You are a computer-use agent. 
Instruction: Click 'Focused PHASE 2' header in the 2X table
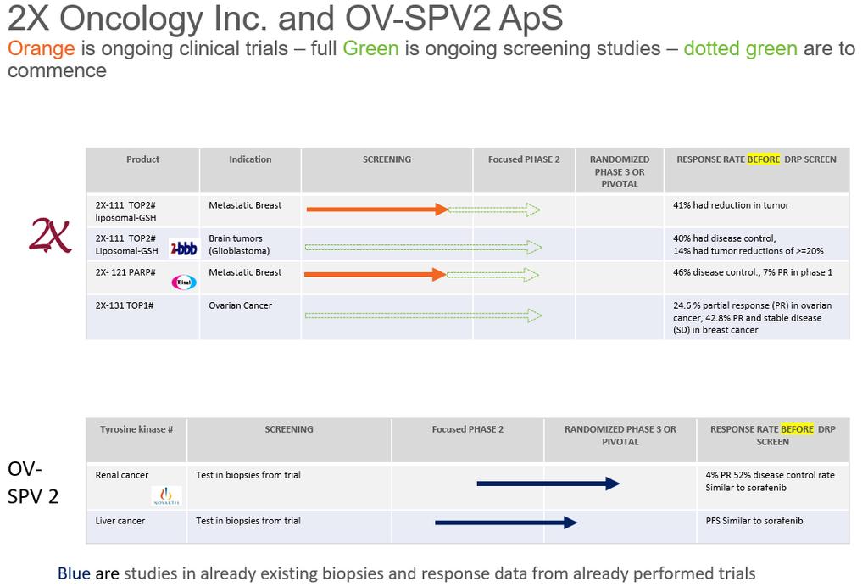click(524, 159)
